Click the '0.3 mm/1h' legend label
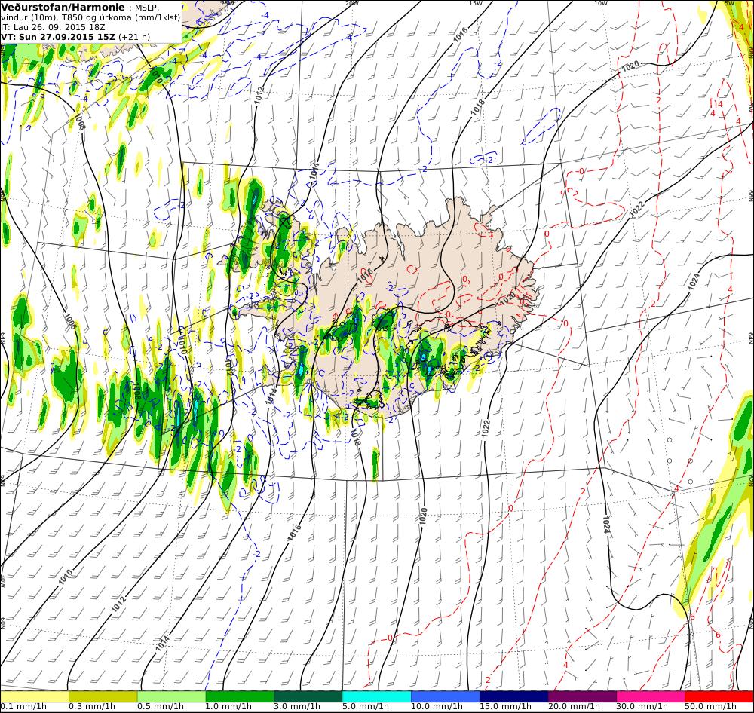 (92, 707)
